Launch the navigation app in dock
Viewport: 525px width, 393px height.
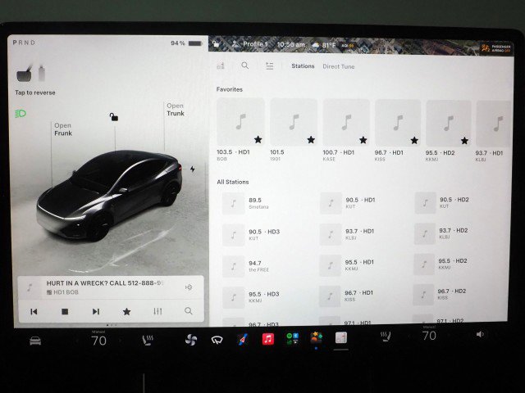pos(243,340)
